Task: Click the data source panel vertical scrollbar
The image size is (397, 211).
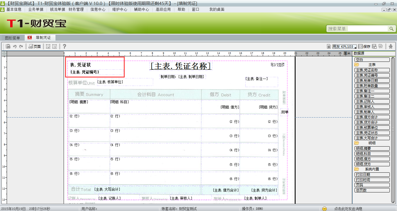Action: point(393,129)
